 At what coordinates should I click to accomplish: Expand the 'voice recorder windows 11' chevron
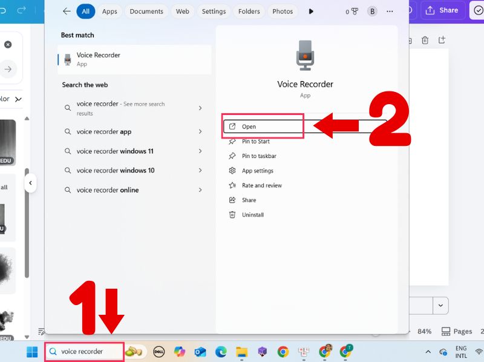click(x=200, y=151)
